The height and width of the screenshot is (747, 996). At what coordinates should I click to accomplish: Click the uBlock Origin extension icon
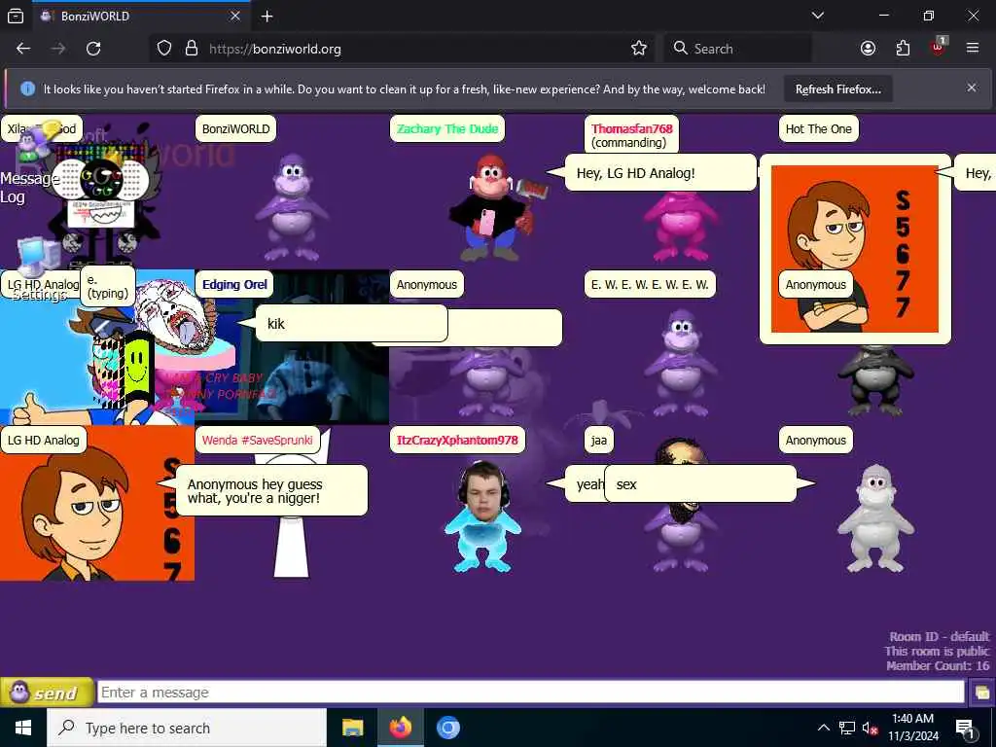(x=939, y=47)
